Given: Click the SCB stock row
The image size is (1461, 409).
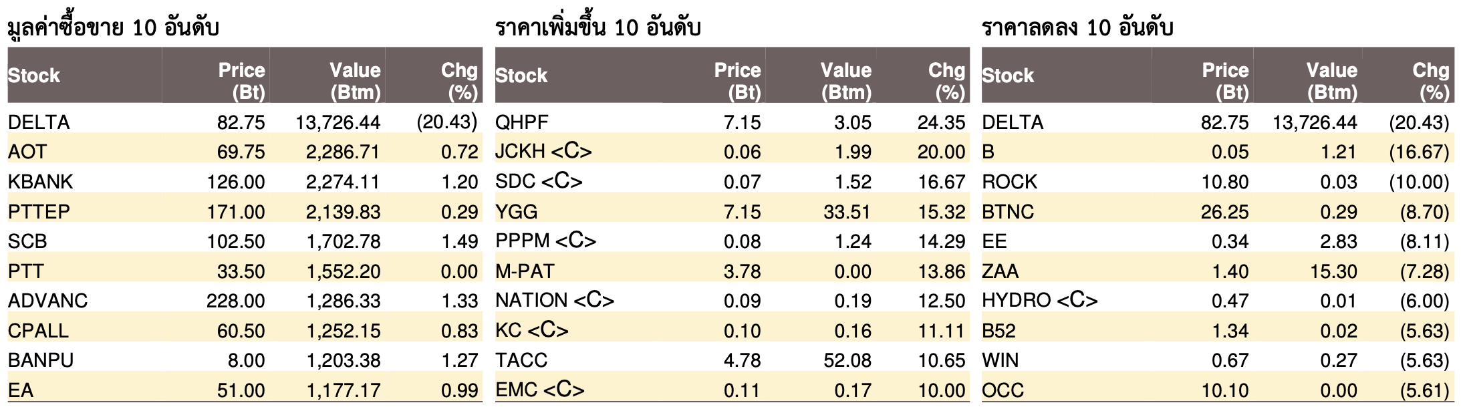Looking at the screenshot, I should pyautogui.click(x=245, y=241).
